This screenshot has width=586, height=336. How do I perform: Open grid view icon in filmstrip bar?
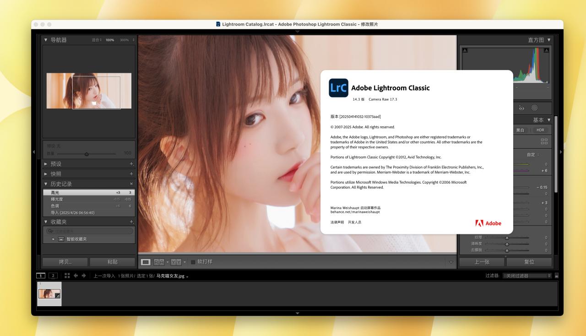point(67,276)
